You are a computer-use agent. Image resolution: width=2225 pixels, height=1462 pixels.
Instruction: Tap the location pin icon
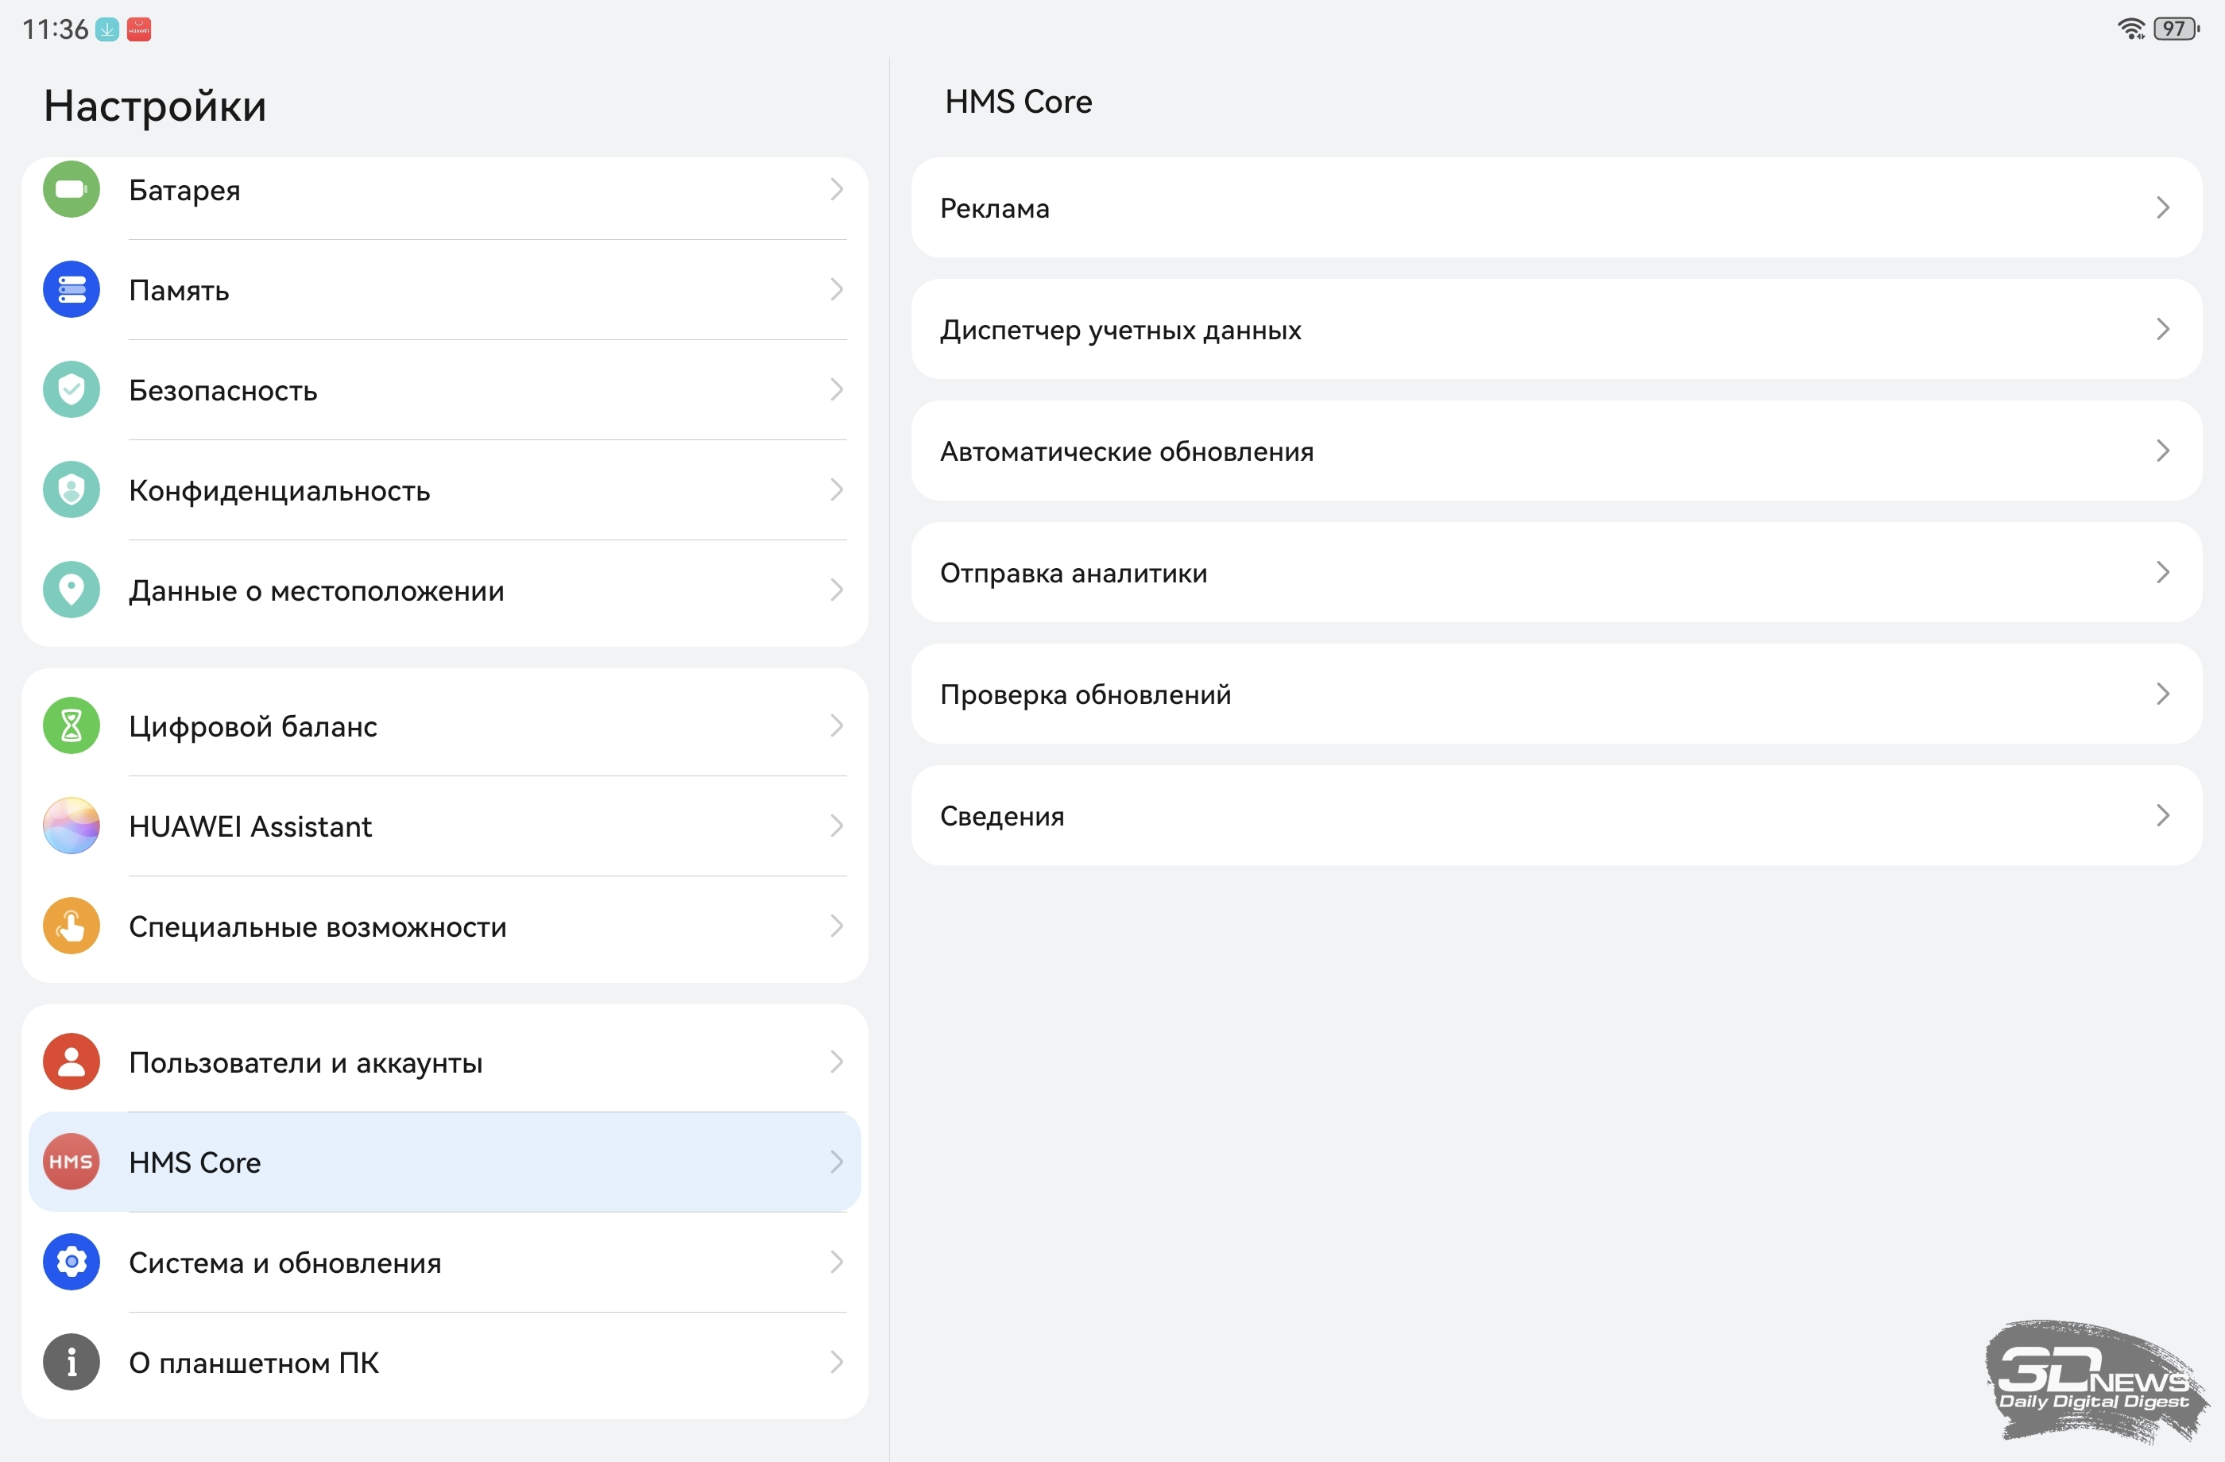tap(71, 590)
